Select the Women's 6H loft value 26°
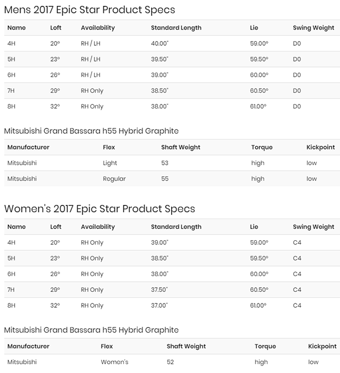This screenshot has width=340, height=373. pos(55,274)
